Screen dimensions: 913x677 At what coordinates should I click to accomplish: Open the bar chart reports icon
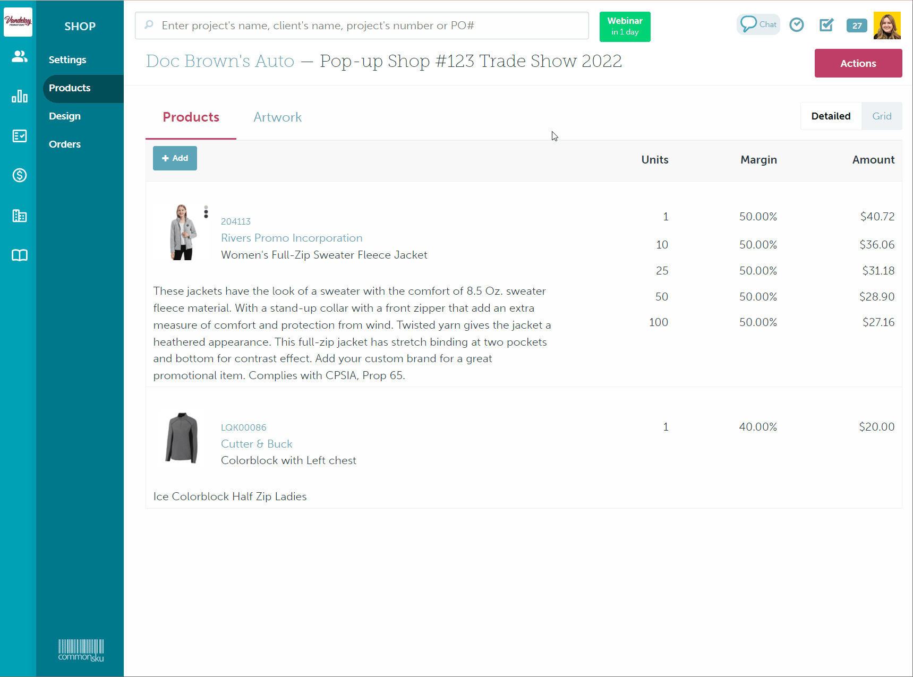click(19, 96)
